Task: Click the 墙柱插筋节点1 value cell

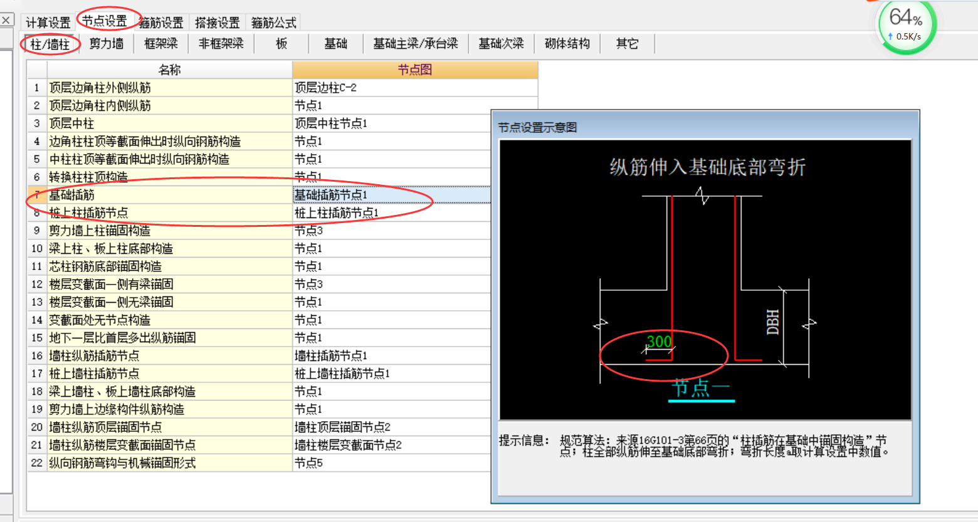Action: pyautogui.click(x=392, y=356)
